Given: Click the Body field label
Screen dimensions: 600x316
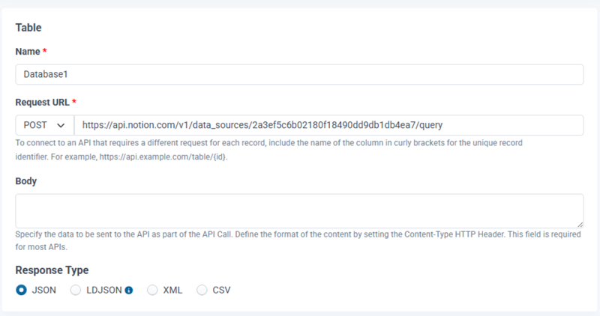Looking at the screenshot, I should pyautogui.click(x=26, y=180).
